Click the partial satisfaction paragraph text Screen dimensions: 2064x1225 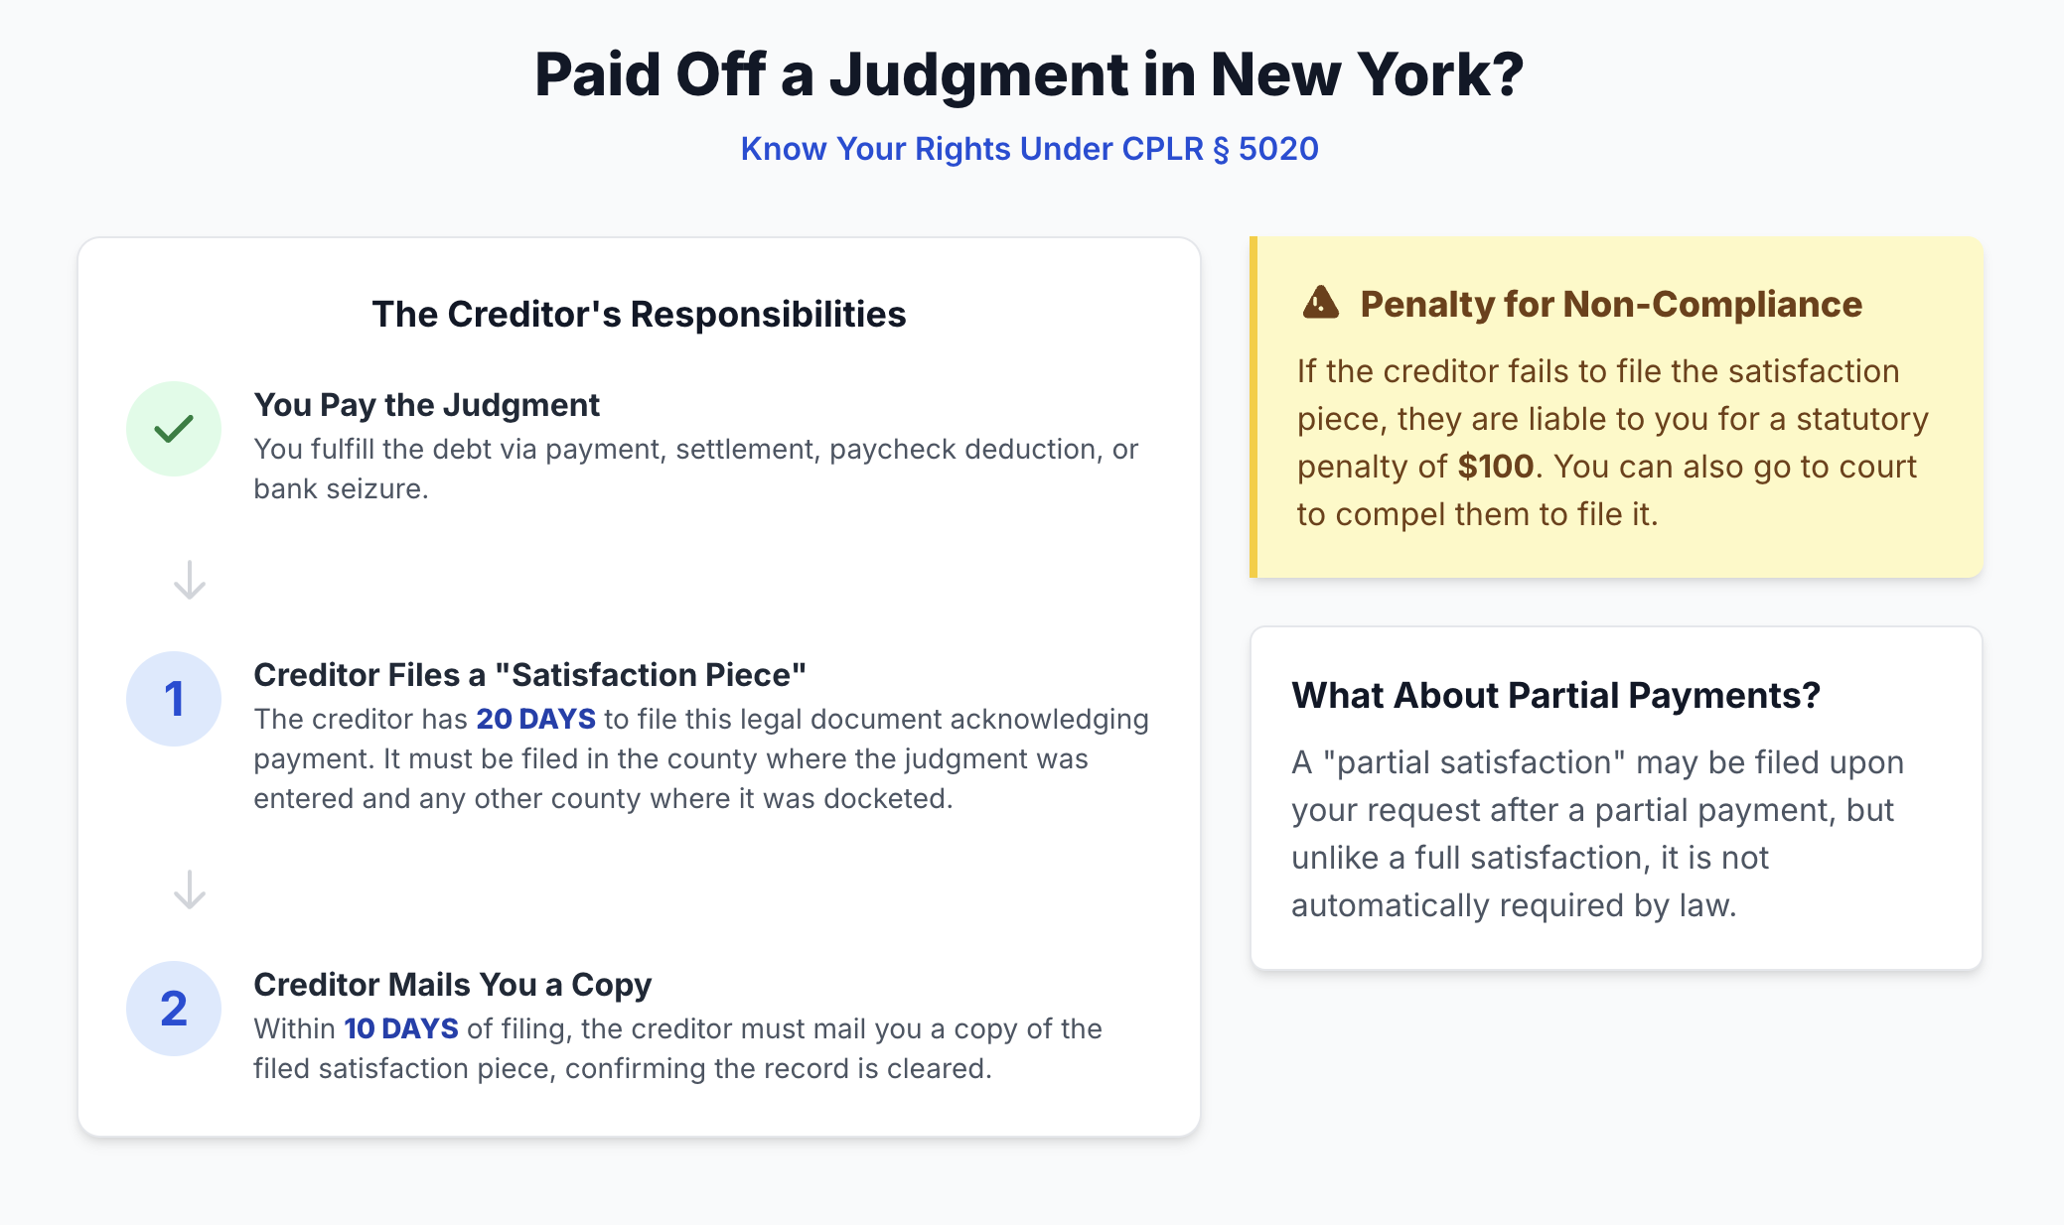pyautogui.click(x=1596, y=834)
